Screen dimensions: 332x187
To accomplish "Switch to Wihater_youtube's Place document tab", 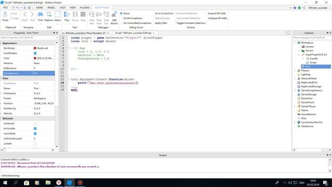I will click(85, 33).
